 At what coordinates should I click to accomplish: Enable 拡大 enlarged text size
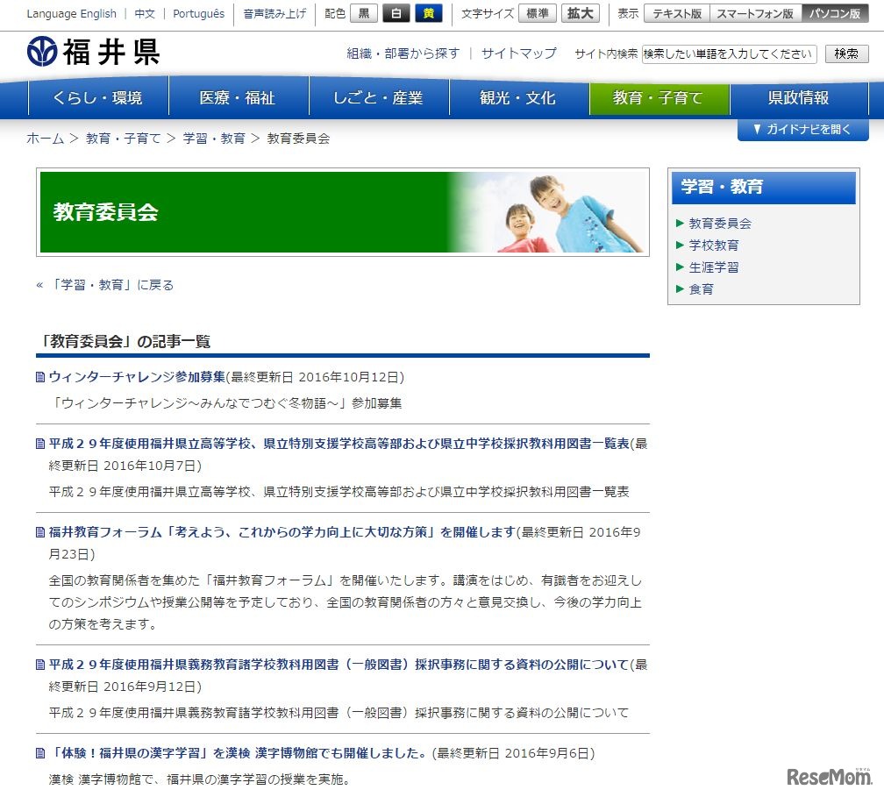point(580,13)
